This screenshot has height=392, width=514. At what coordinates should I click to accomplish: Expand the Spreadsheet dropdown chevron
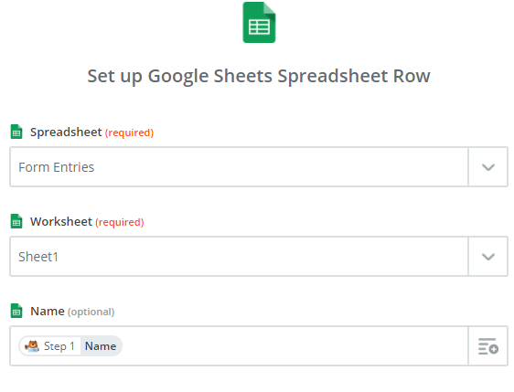(x=488, y=167)
